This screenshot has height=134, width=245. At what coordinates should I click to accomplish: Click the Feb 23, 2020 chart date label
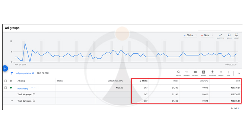(x=231, y=64)
